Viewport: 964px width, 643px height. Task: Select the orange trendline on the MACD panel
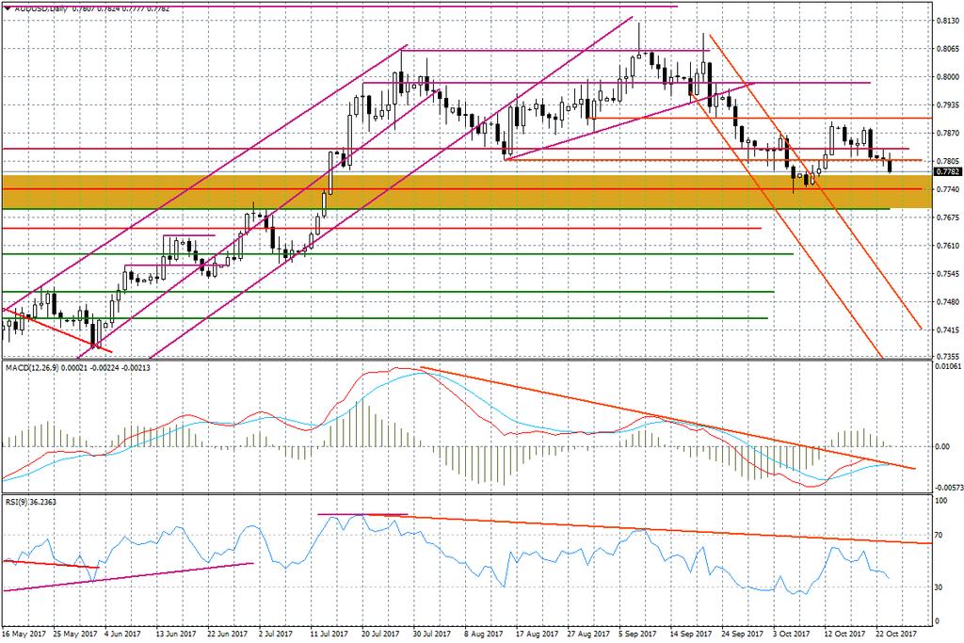click(x=667, y=418)
